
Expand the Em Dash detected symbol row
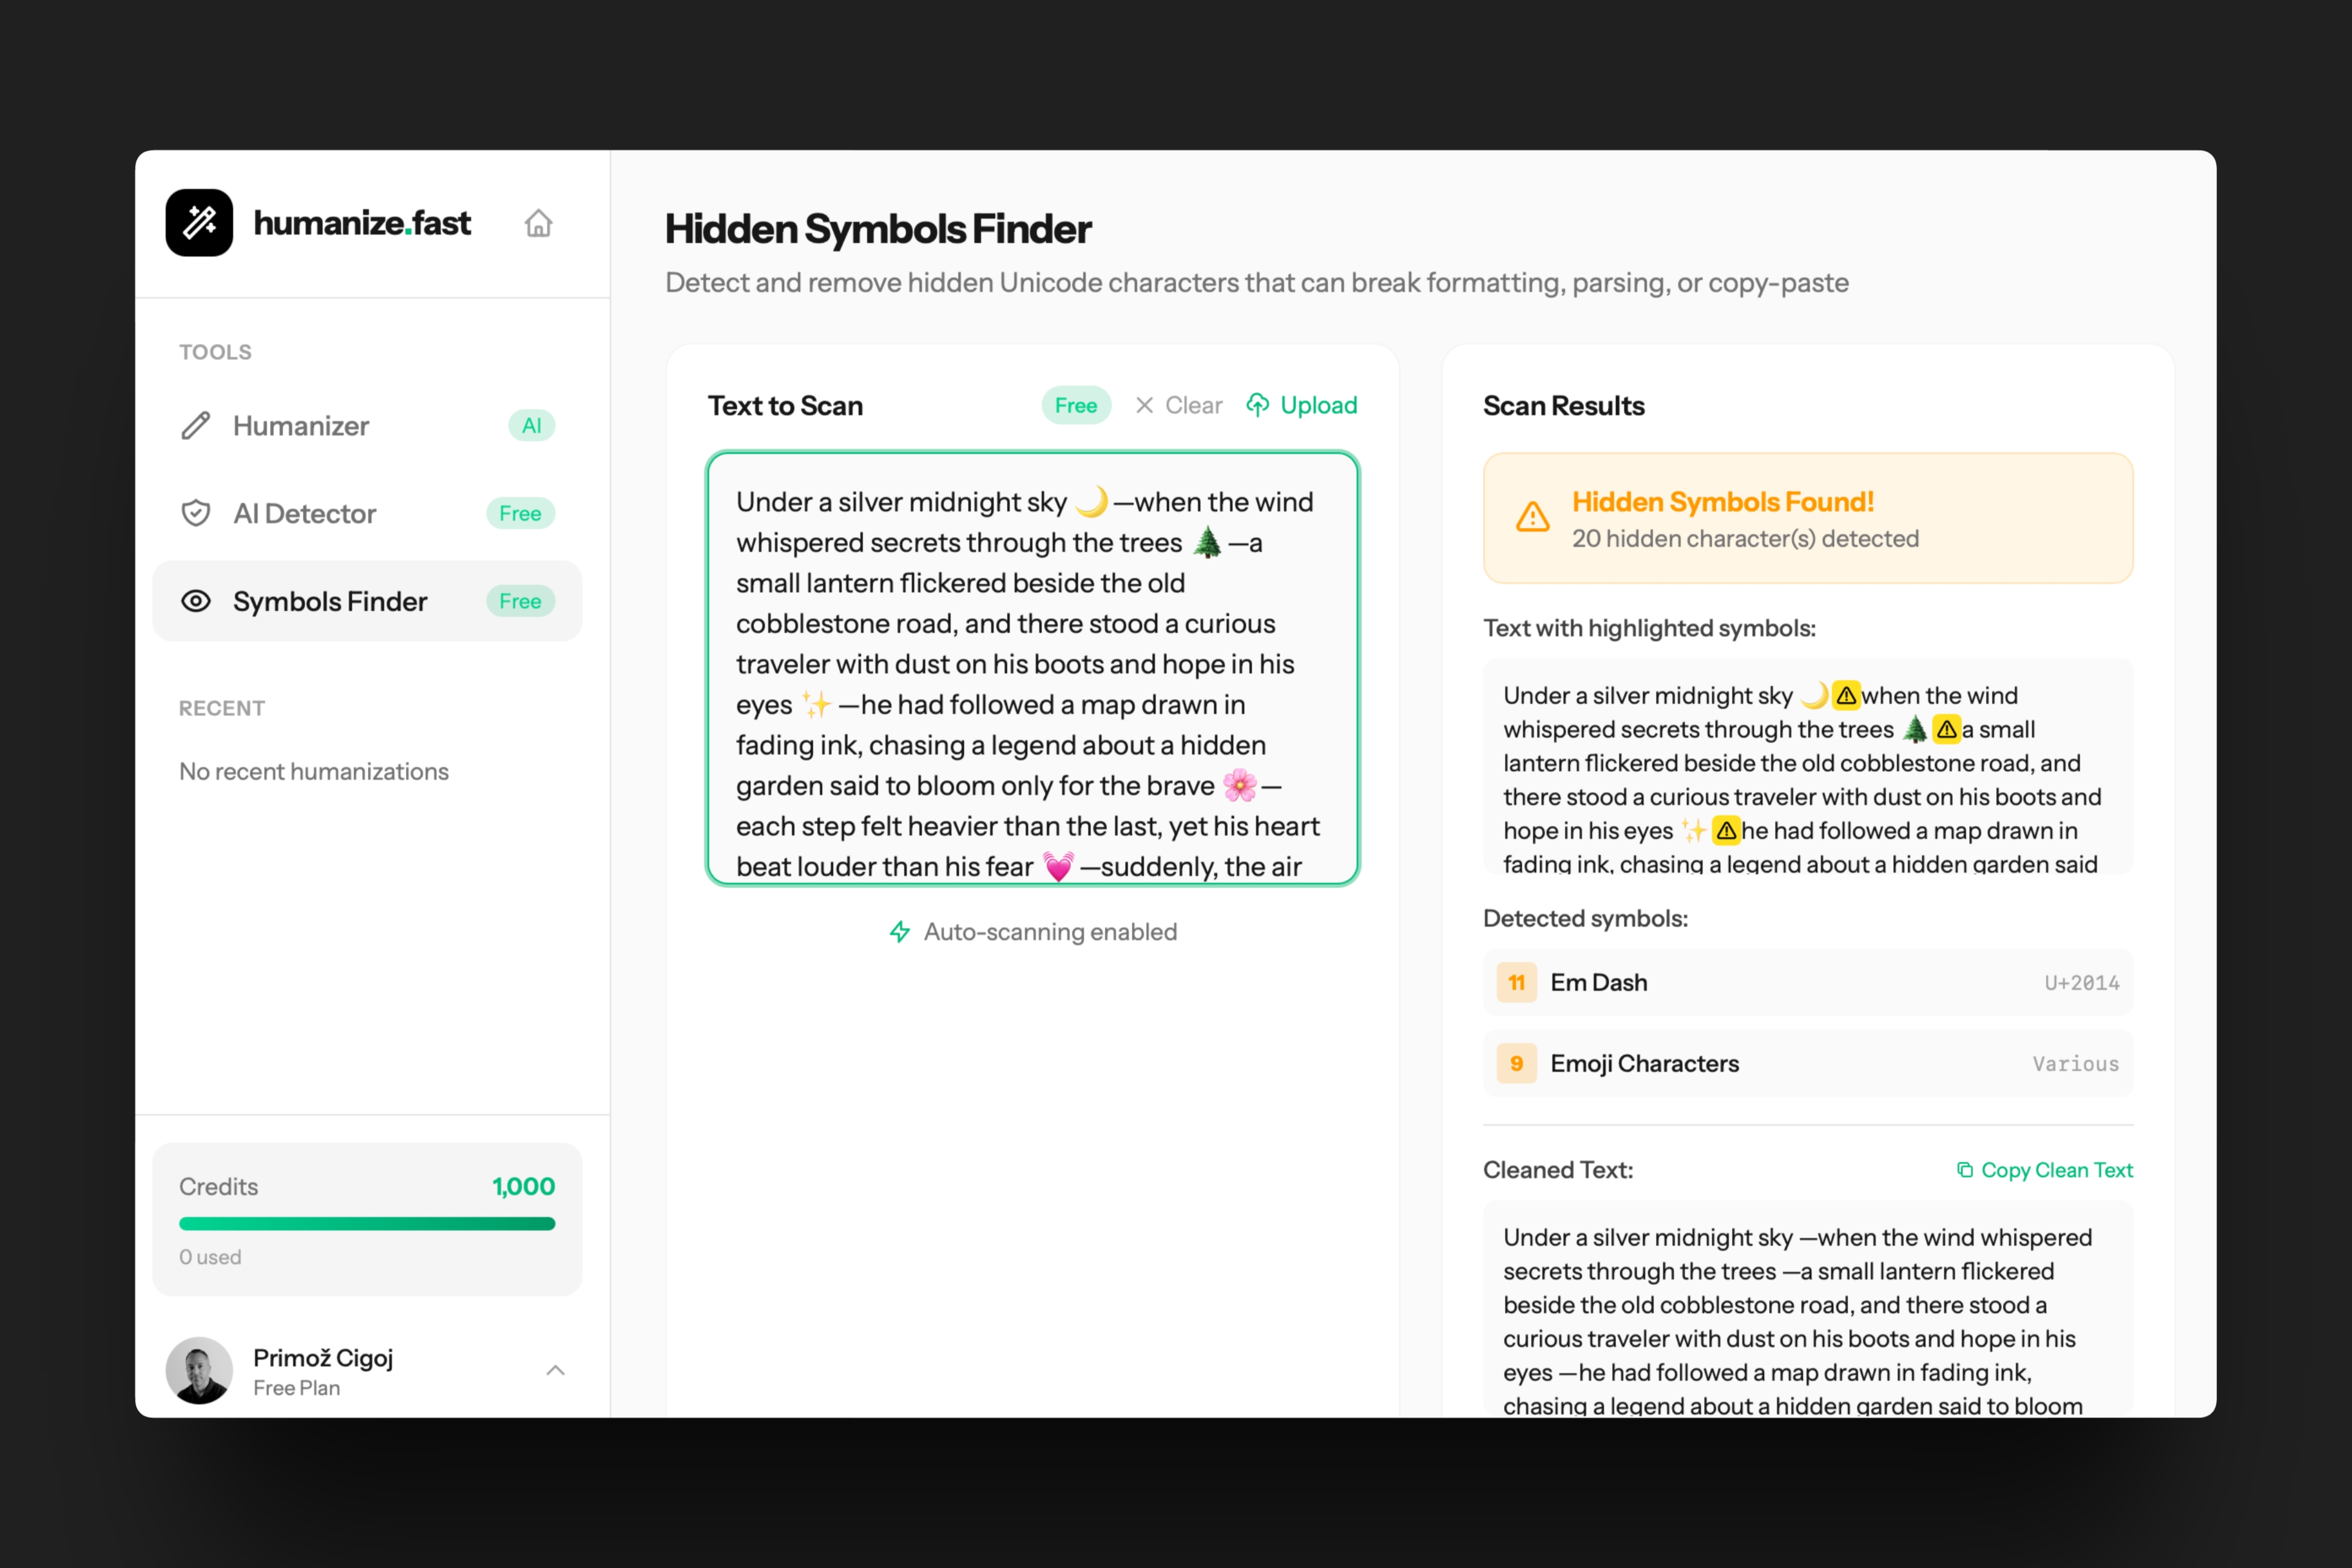tap(1807, 983)
